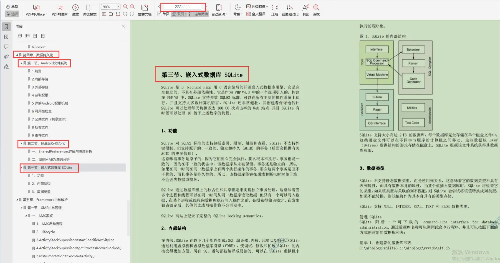Open bookmark 6.Socket
500x263 pixels.
click(x=39, y=47)
